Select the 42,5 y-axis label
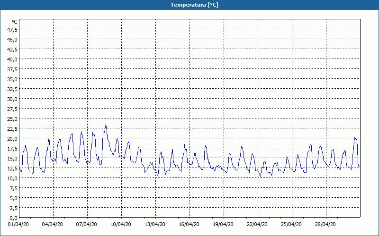The width and height of the screenshot is (379, 236). coord(12,50)
